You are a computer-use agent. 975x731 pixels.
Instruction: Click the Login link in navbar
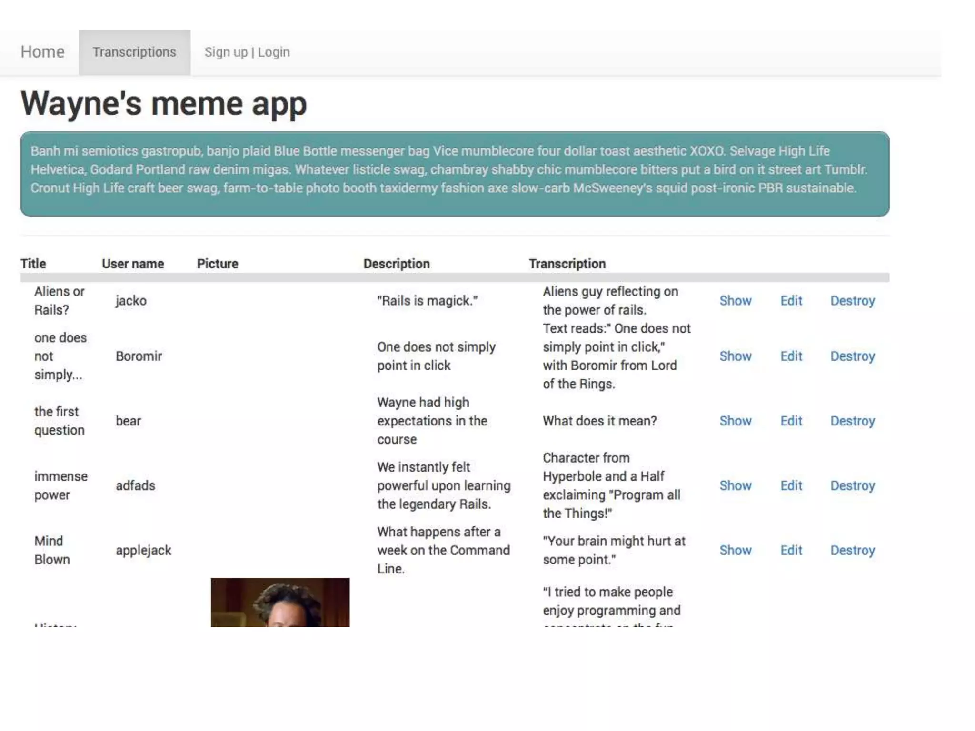274,52
